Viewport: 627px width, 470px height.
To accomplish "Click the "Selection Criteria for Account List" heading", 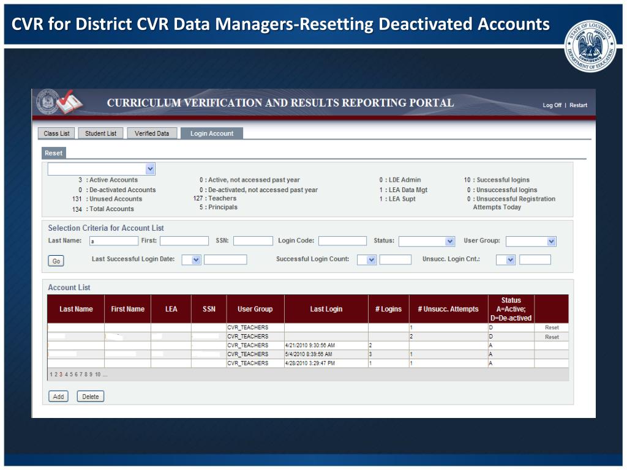I will [x=106, y=228].
